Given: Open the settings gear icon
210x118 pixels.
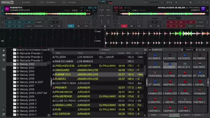Looking at the screenshot, I should [190, 2].
